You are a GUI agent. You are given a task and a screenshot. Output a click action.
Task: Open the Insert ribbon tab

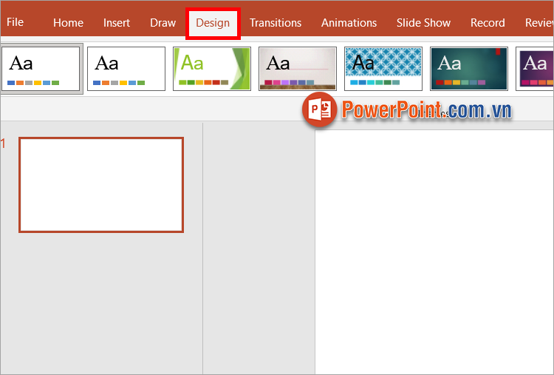pos(117,23)
